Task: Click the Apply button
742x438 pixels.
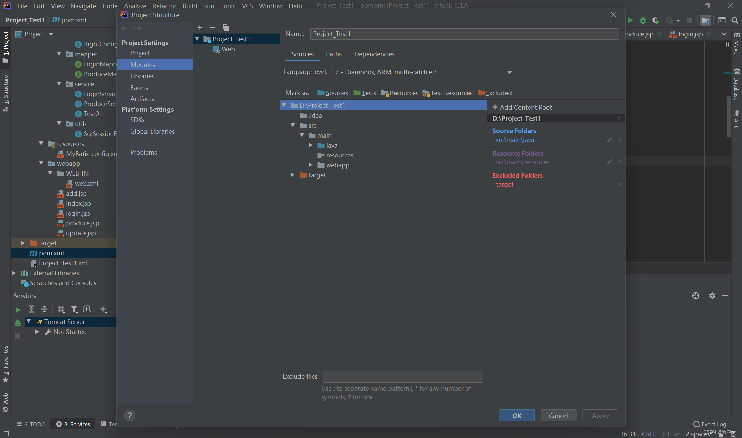Action: pos(600,416)
